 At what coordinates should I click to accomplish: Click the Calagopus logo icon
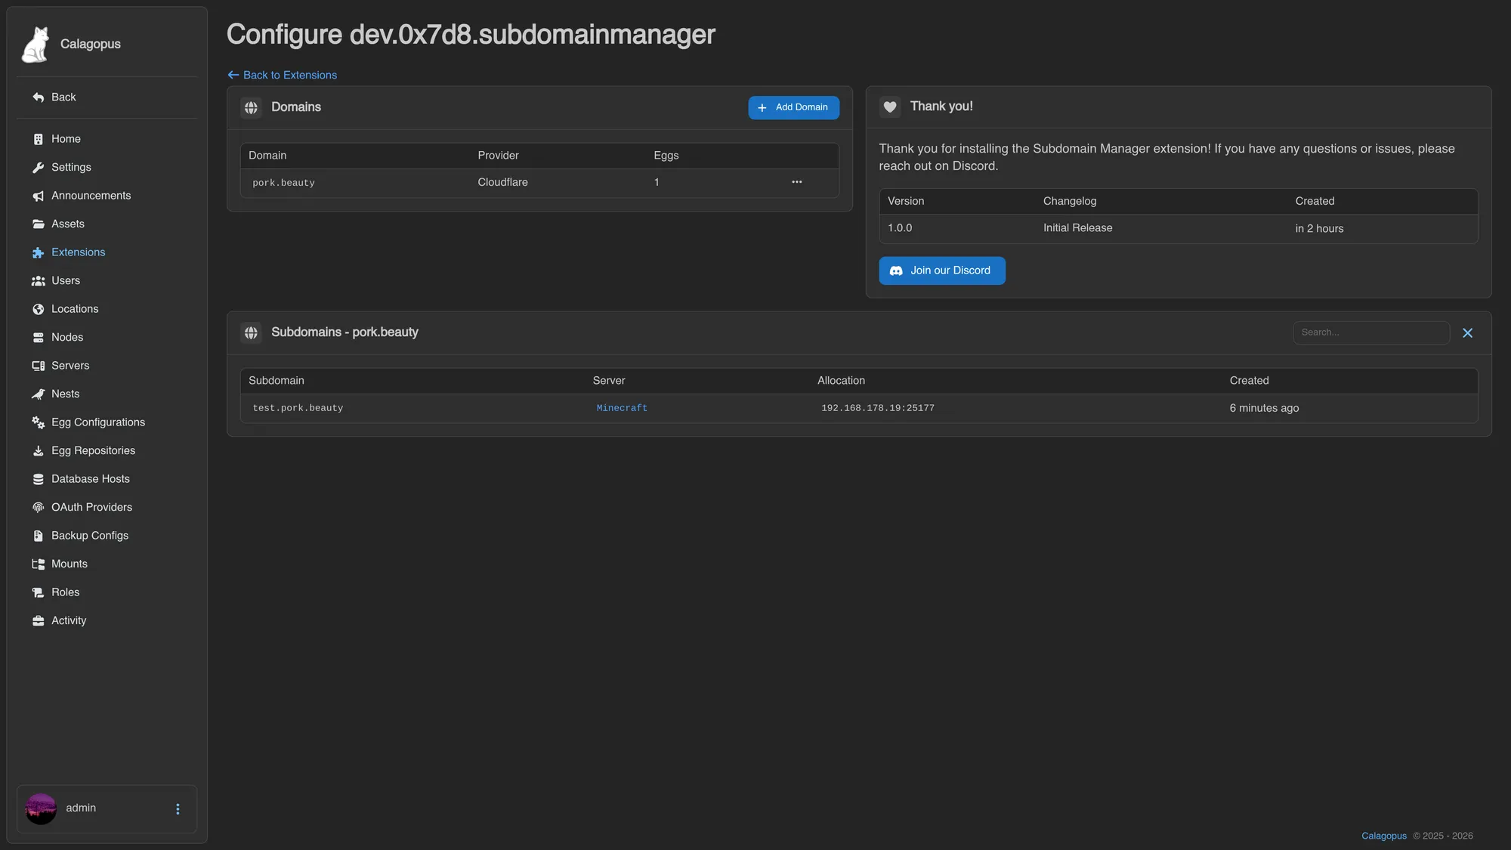tap(36, 44)
